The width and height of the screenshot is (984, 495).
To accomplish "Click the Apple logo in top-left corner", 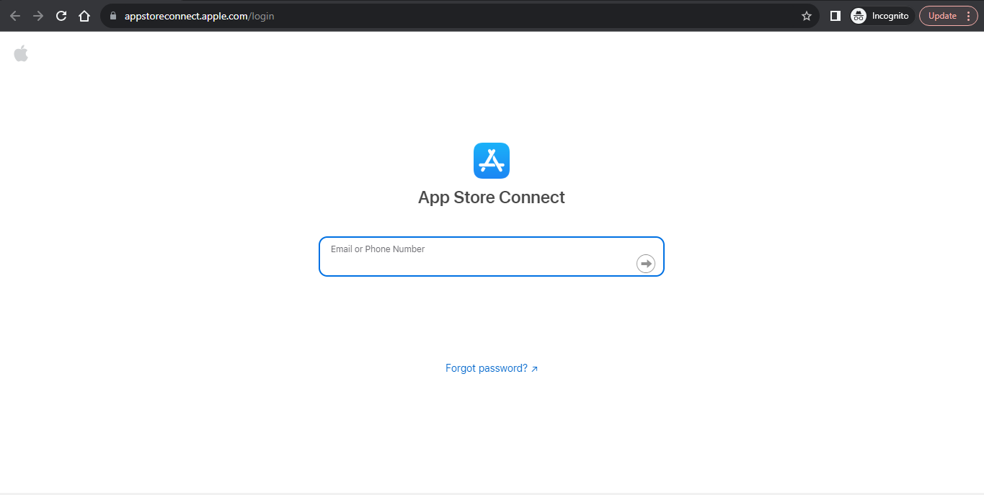I will pos(21,53).
